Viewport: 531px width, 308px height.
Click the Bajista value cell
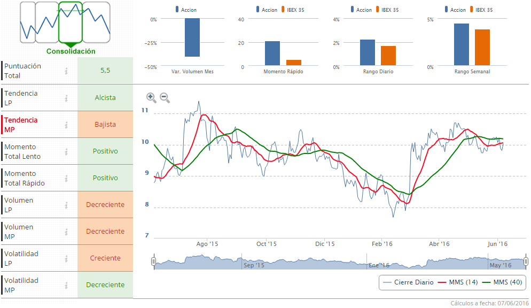[x=105, y=125]
